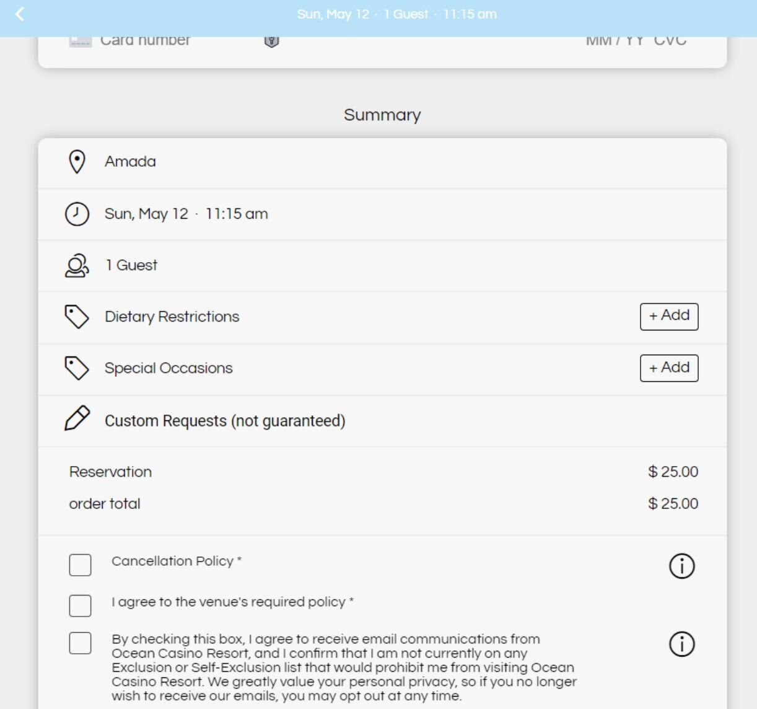757x709 pixels.
Task: Tick the venue's required policy checkbox
Action: 80,606
